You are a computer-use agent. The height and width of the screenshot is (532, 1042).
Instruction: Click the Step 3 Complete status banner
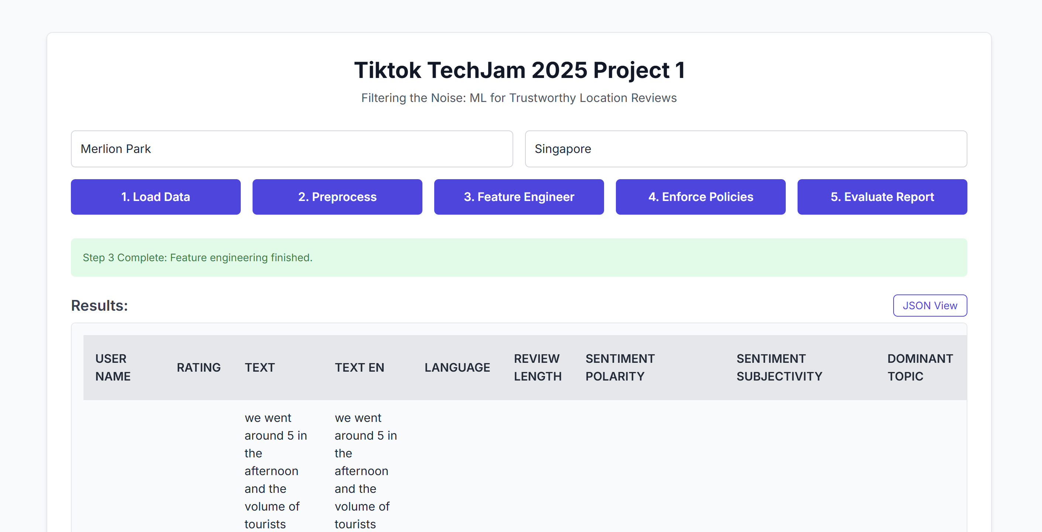click(x=518, y=258)
